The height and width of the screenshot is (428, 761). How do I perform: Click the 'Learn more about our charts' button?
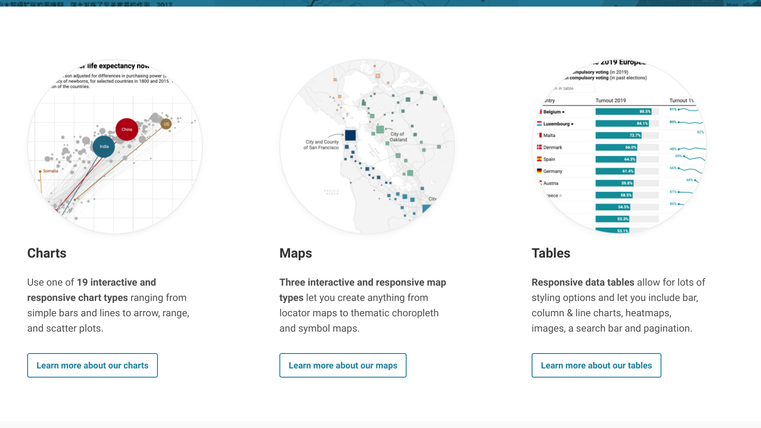(93, 365)
